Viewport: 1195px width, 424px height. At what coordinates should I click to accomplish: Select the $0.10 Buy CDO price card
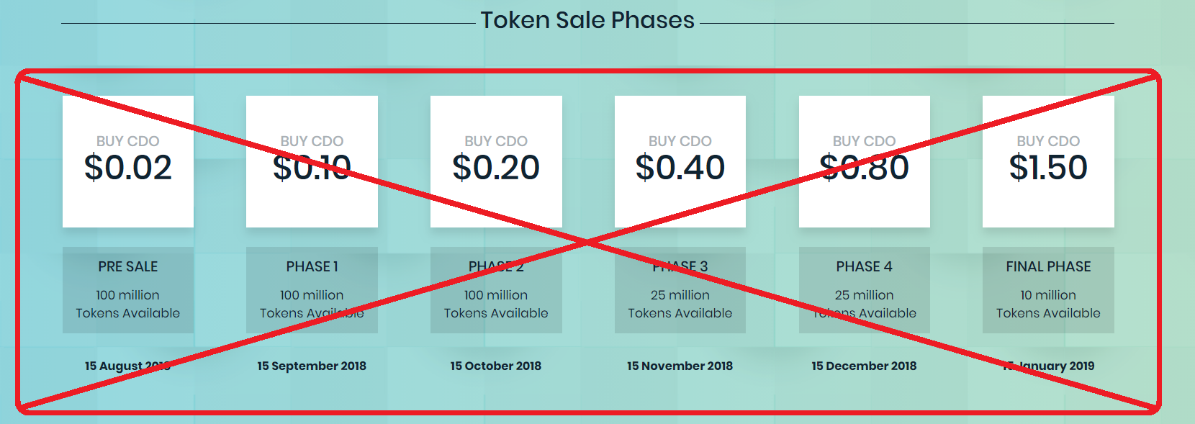312,161
